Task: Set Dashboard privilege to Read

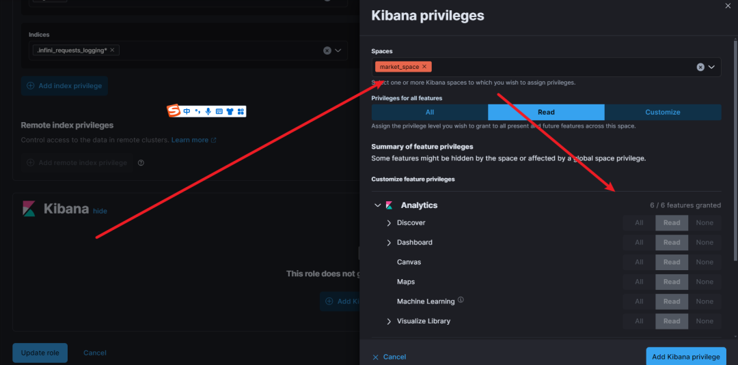Action: (x=672, y=242)
